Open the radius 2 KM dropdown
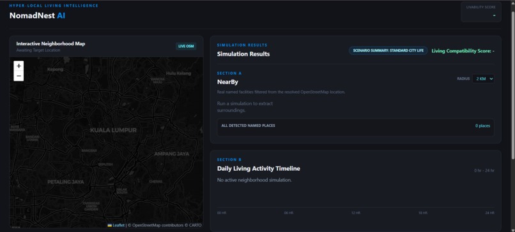This screenshot has width=515, height=232. [483, 78]
